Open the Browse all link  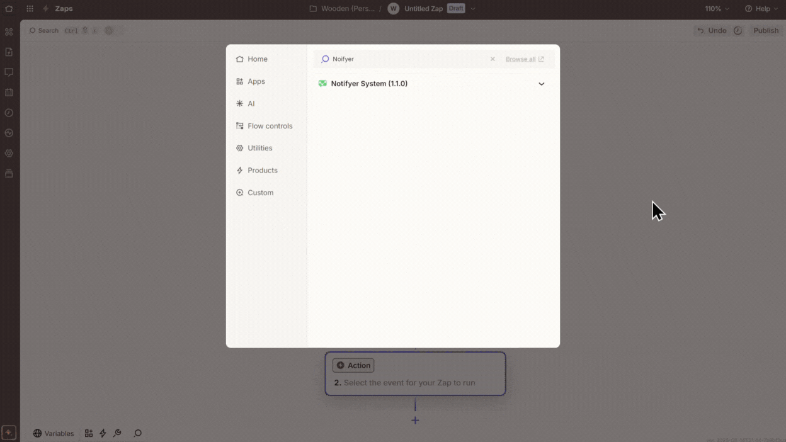tap(525, 59)
